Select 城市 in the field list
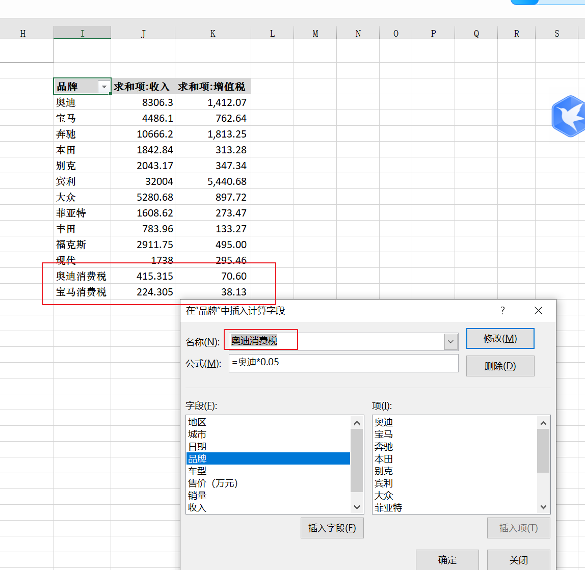 (268, 434)
